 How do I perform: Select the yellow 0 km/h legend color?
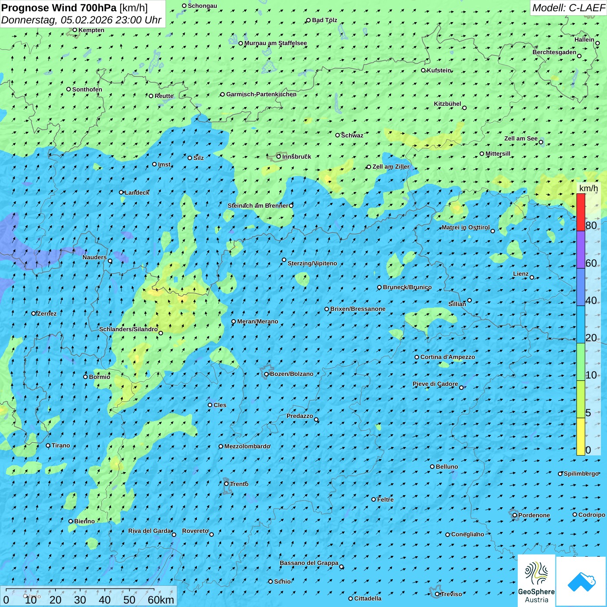(x=581, y=437)
